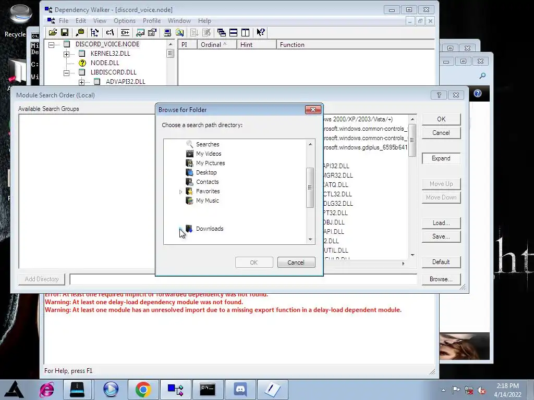The image size is (534, 400).
Task: Click the Browse... button
Action: click(x=441, y=279)
